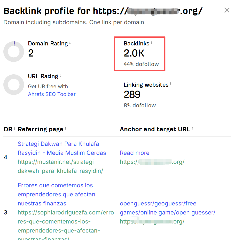Click info icon beside Linking websites
Viewport: 235px width, 240px height.
point(170,84)
